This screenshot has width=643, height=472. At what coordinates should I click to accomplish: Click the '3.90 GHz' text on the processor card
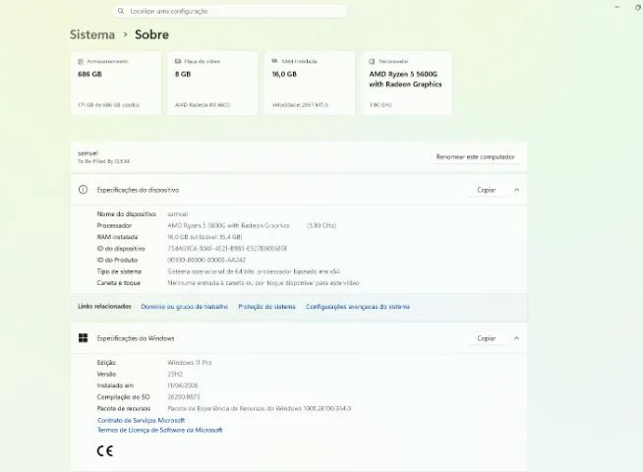tap(380, 105)
